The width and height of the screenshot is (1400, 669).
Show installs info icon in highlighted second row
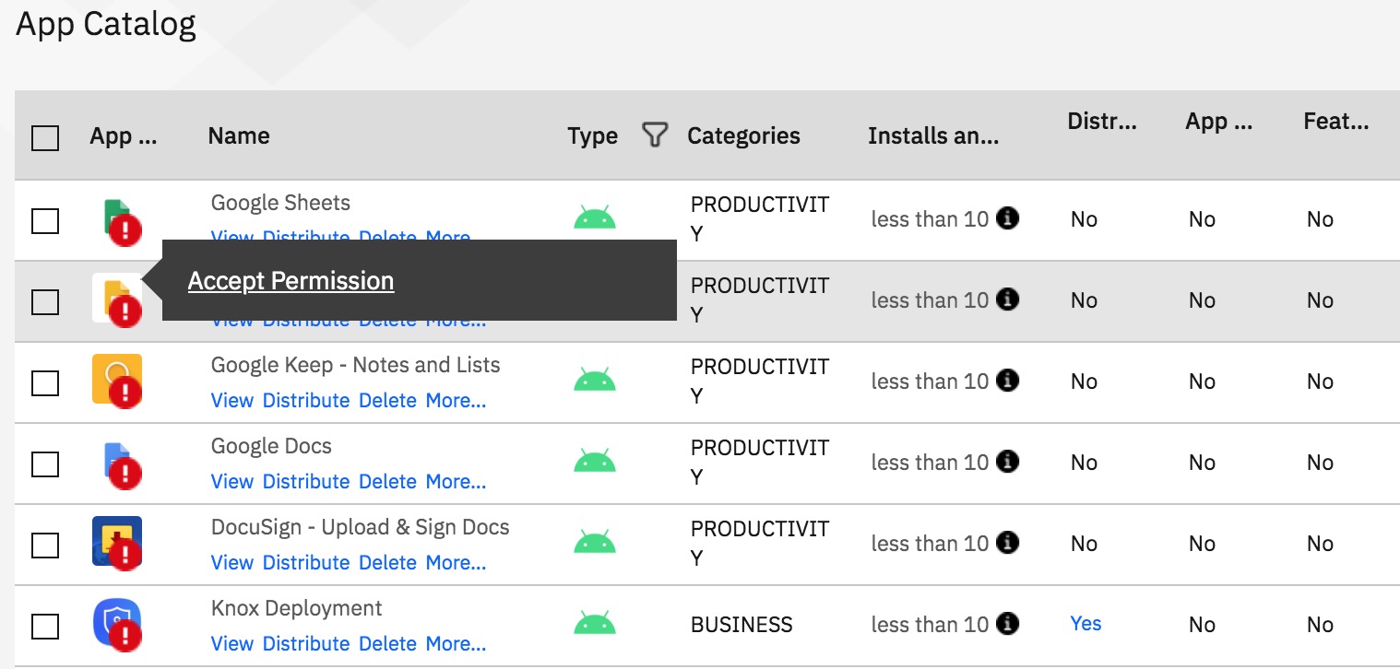point(1008,299)
